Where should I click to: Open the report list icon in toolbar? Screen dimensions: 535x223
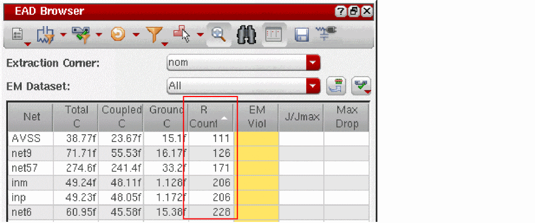tap(18, 35)
